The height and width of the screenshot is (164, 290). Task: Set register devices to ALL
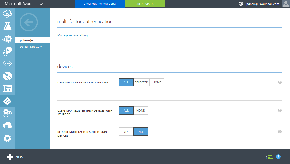point(126,110)
